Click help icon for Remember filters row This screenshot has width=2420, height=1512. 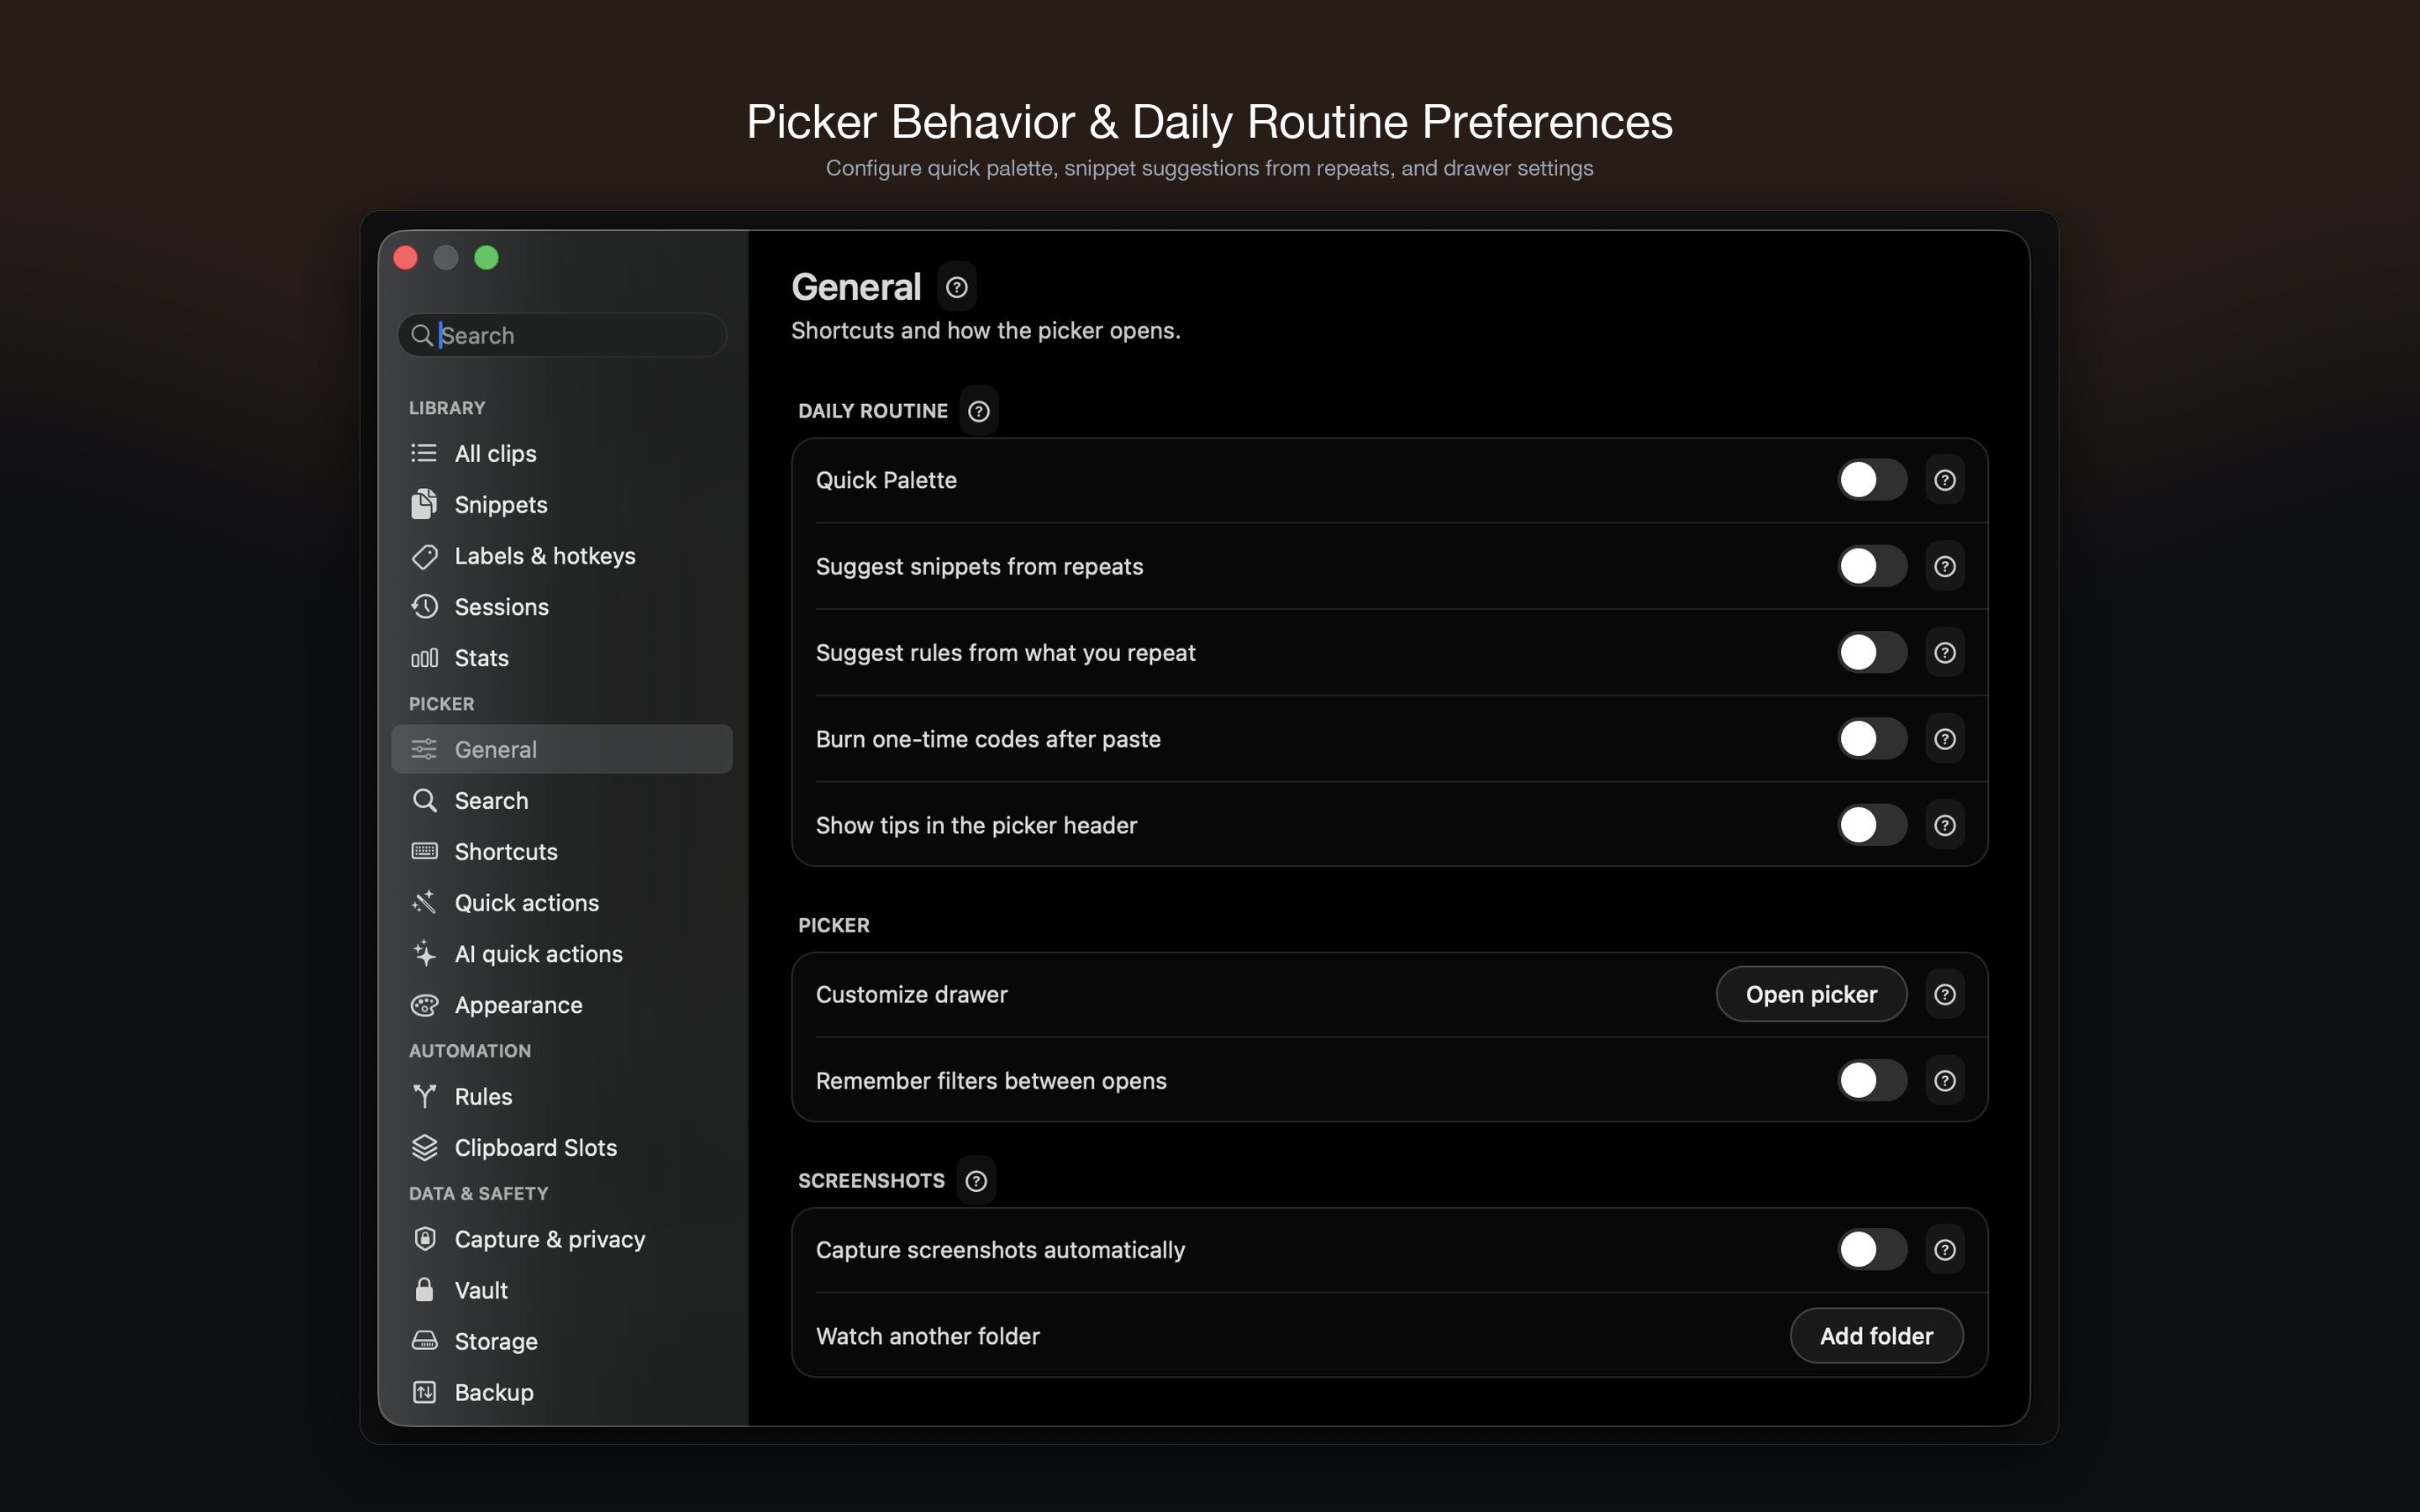pyautogui.click(x=1944, y=1081)
